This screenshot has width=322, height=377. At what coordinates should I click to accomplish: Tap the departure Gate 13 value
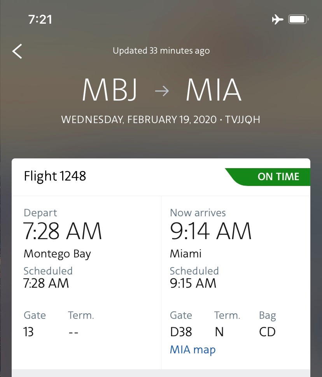(28, 332)
